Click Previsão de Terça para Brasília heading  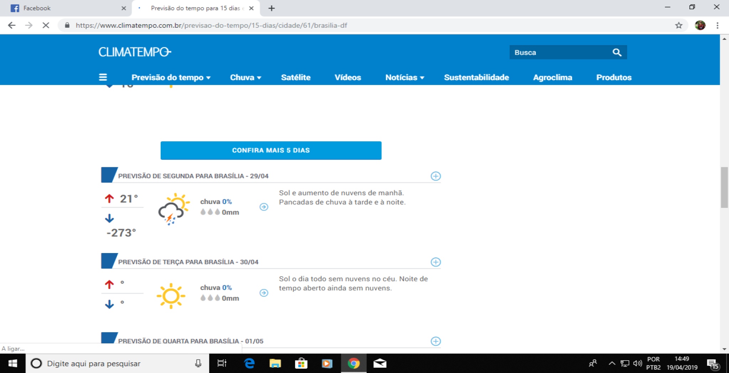pyautogui.click(x=188, y=262)
